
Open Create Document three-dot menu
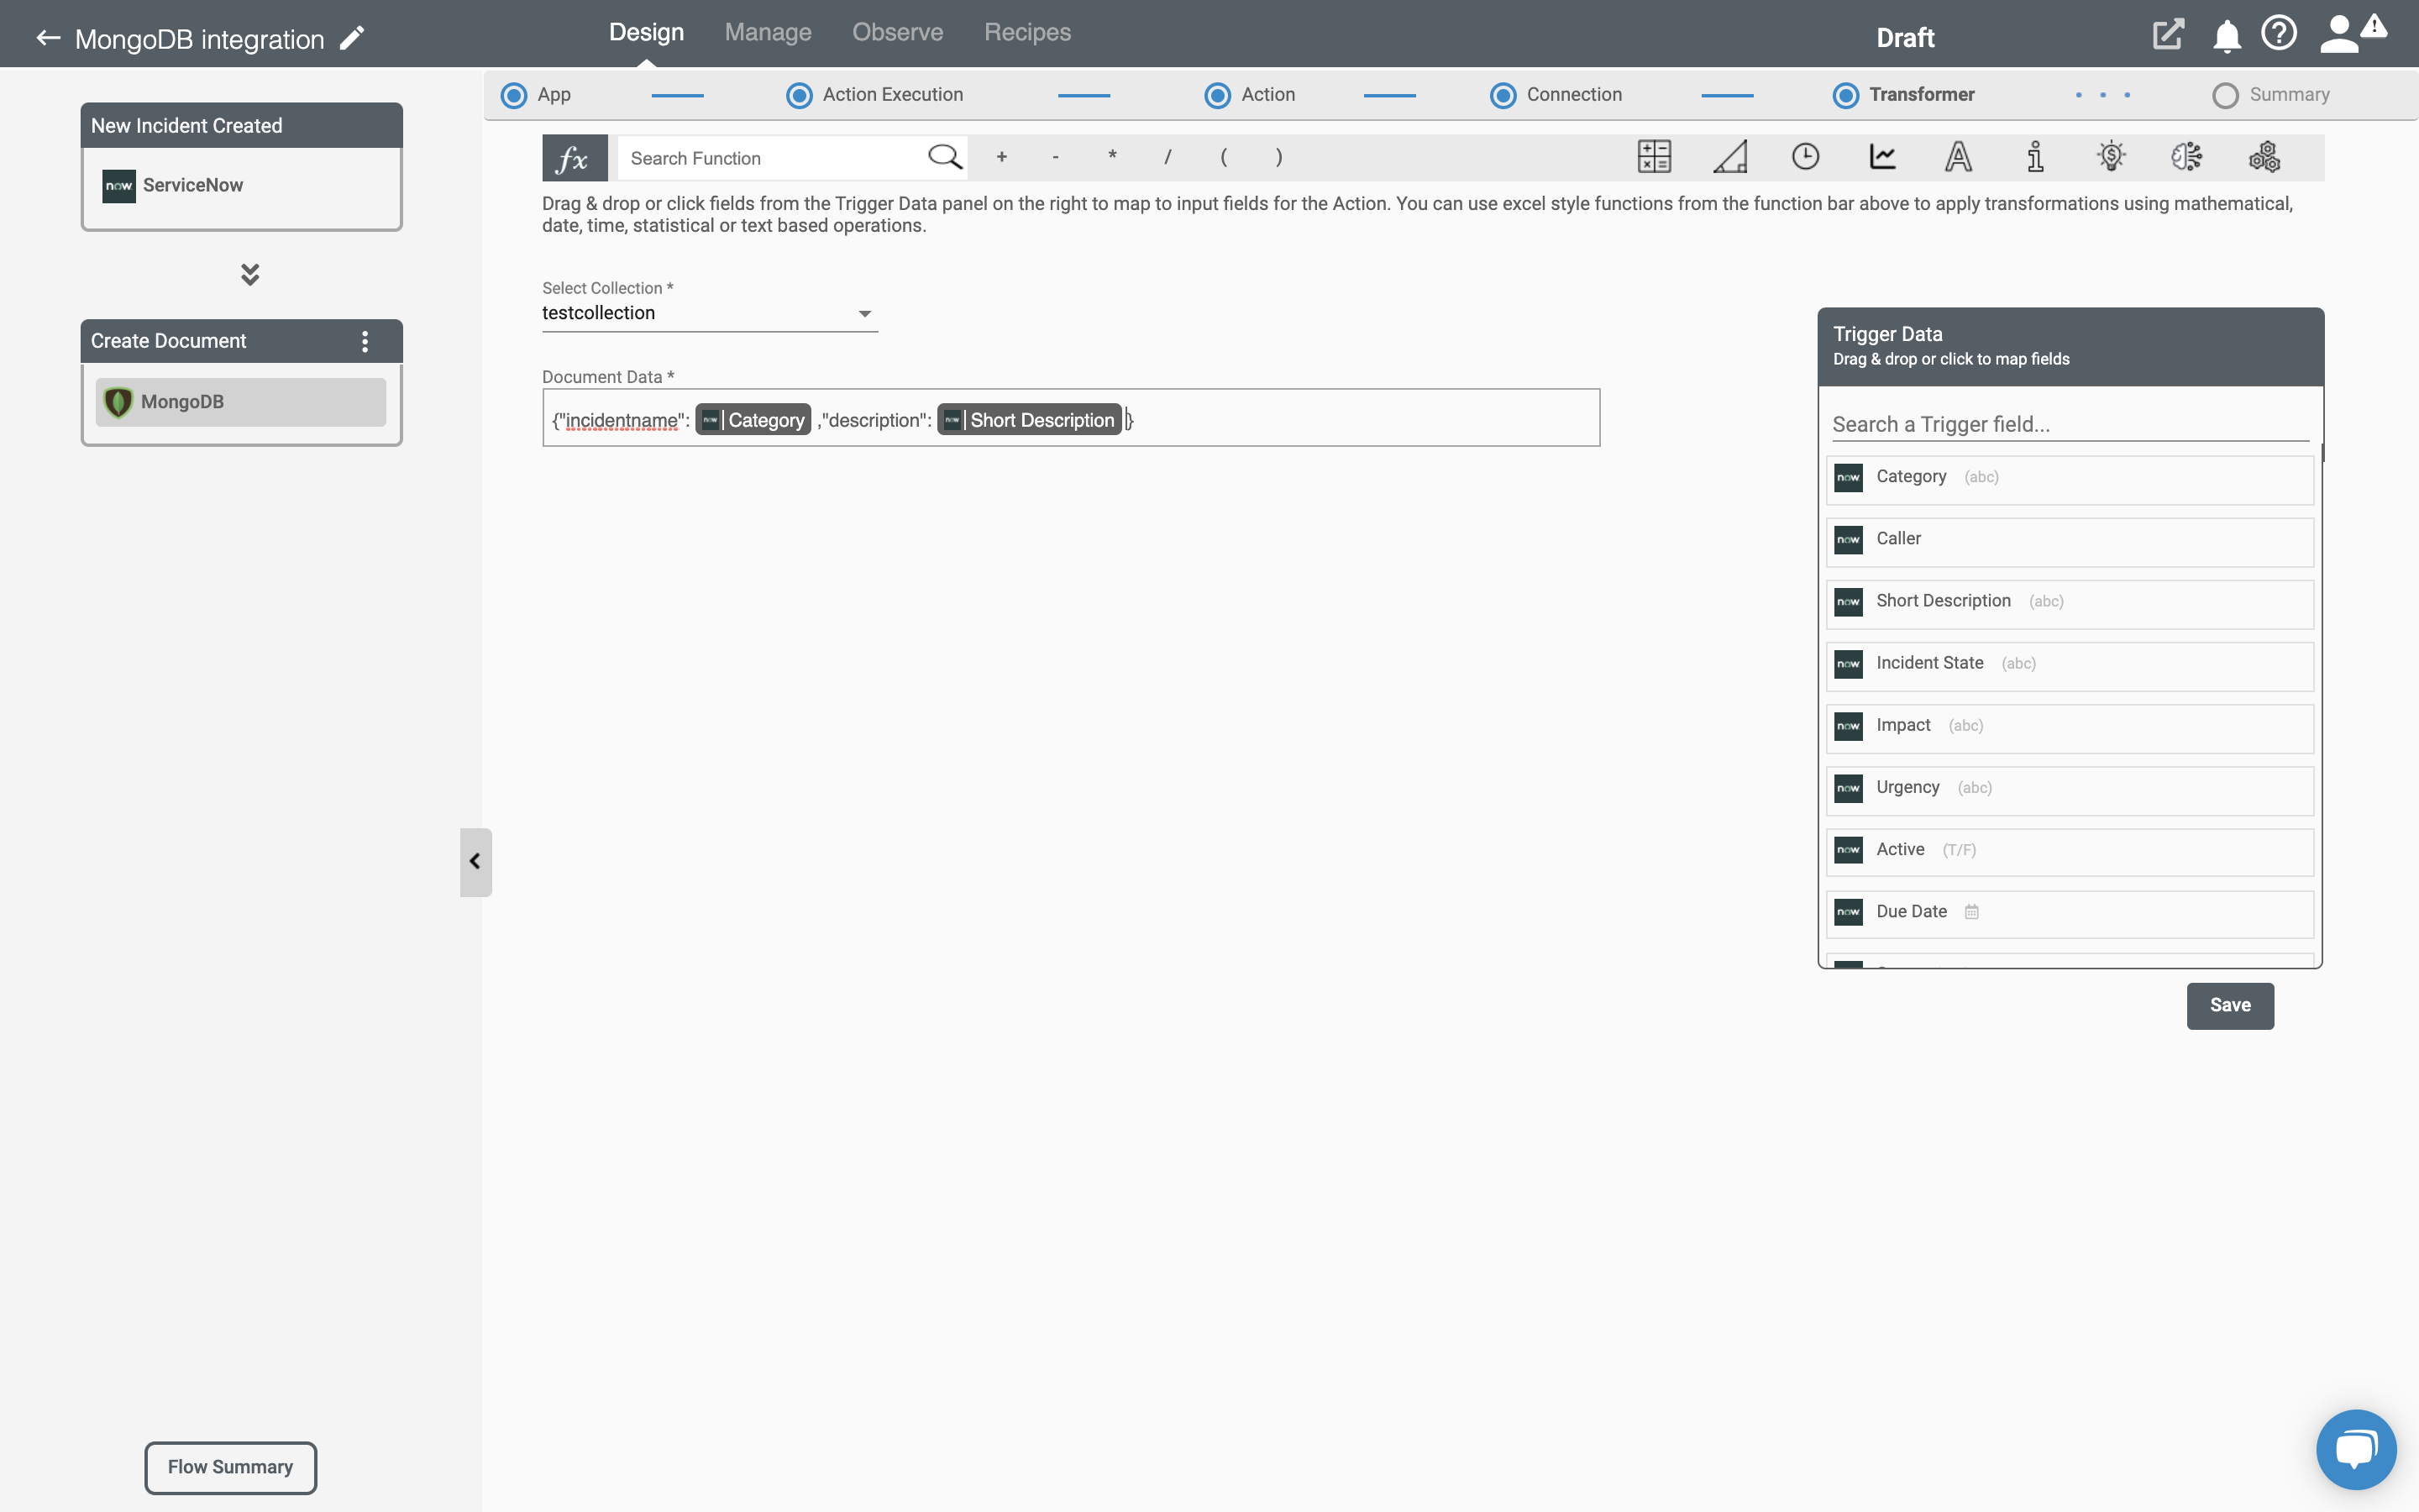point(365,341)
